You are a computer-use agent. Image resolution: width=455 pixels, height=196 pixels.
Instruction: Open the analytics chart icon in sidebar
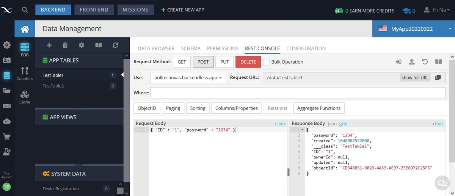[7, 152]
